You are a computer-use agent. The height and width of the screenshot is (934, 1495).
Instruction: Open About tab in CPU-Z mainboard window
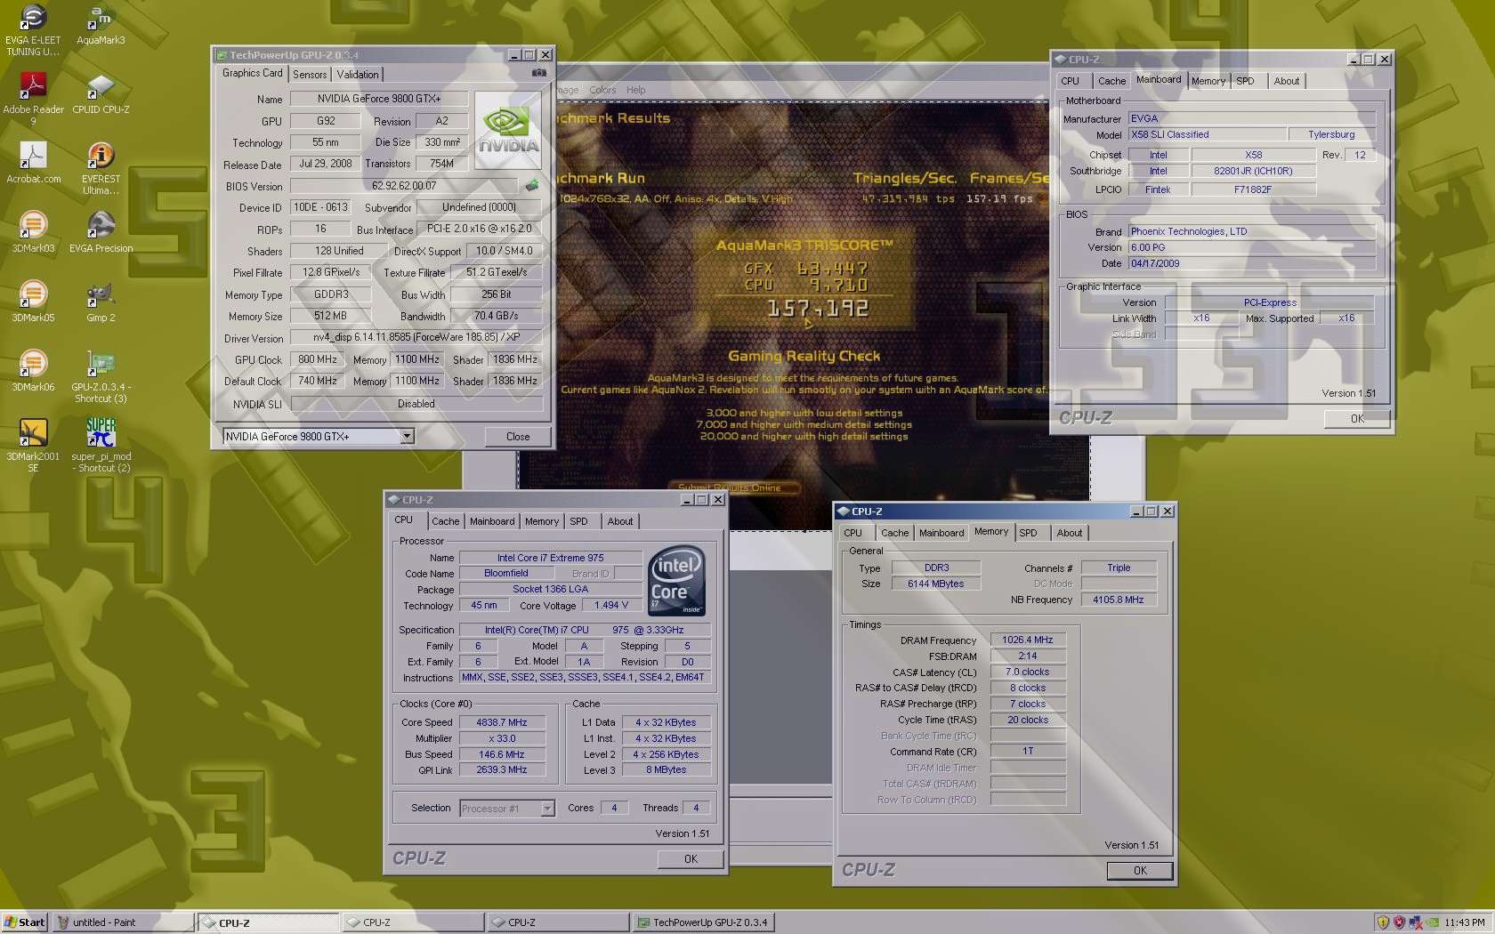point(1286,81)
